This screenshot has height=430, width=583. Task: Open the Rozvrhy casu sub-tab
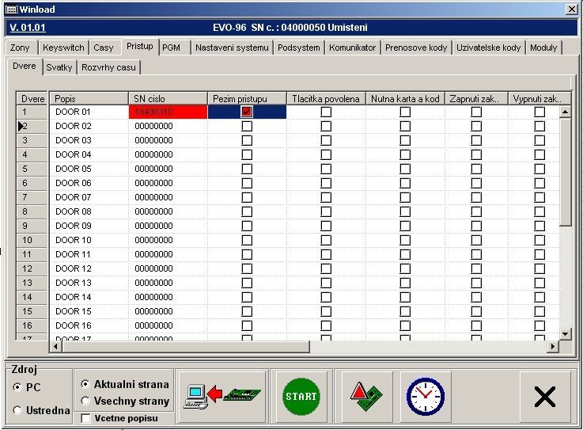point(108,67)
